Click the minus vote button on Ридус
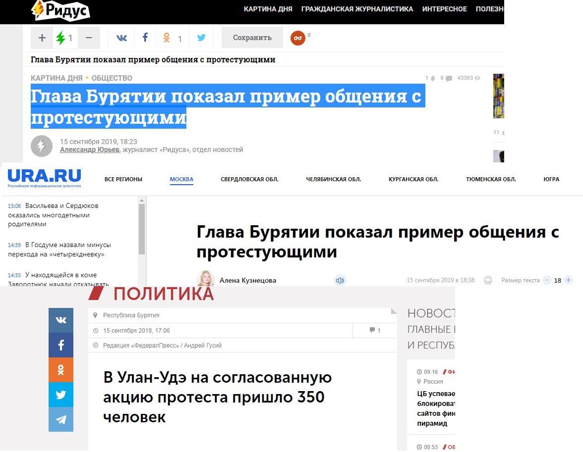Screen dimensions: 583x452 click(89, 38)
